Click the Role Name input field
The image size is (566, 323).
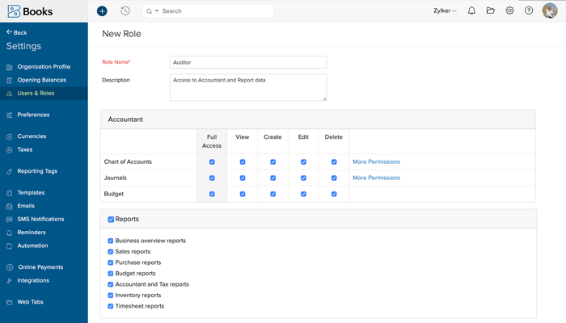pyautogui.click(x=248, y=62)
